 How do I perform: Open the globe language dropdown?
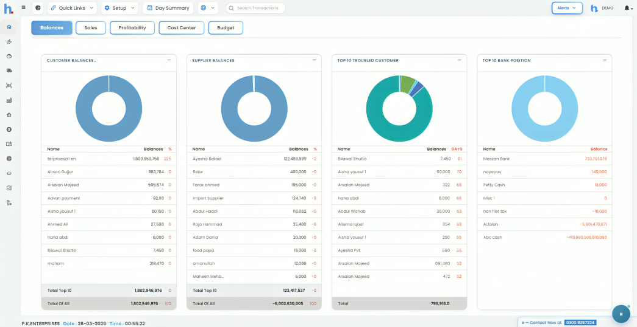(x=208, y=8)
